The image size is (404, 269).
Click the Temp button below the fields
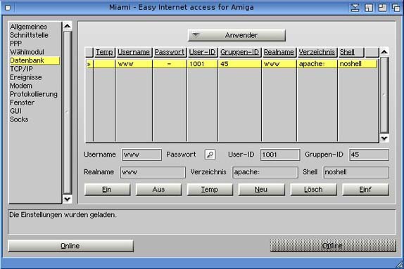(x=210, y=190)
